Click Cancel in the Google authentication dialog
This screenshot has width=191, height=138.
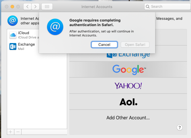tap(104, 45)
